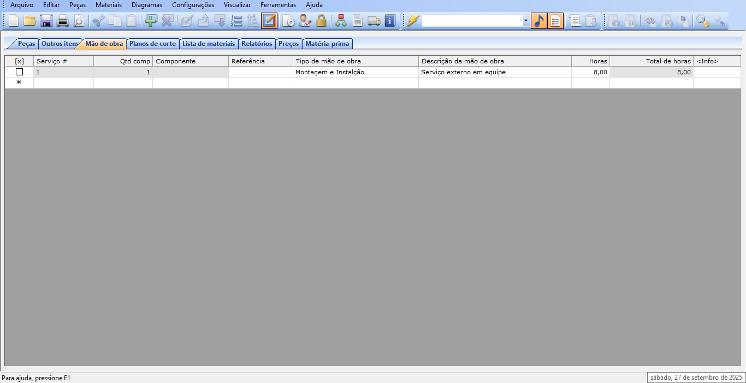Click the lightning bolt icon
746x383 pixels.
pyautogui.click(x=413, y=21)
